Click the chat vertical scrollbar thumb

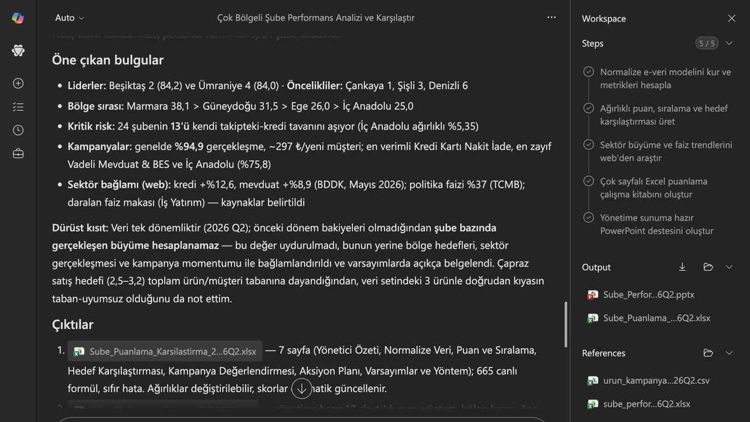(x=565, y=324)
